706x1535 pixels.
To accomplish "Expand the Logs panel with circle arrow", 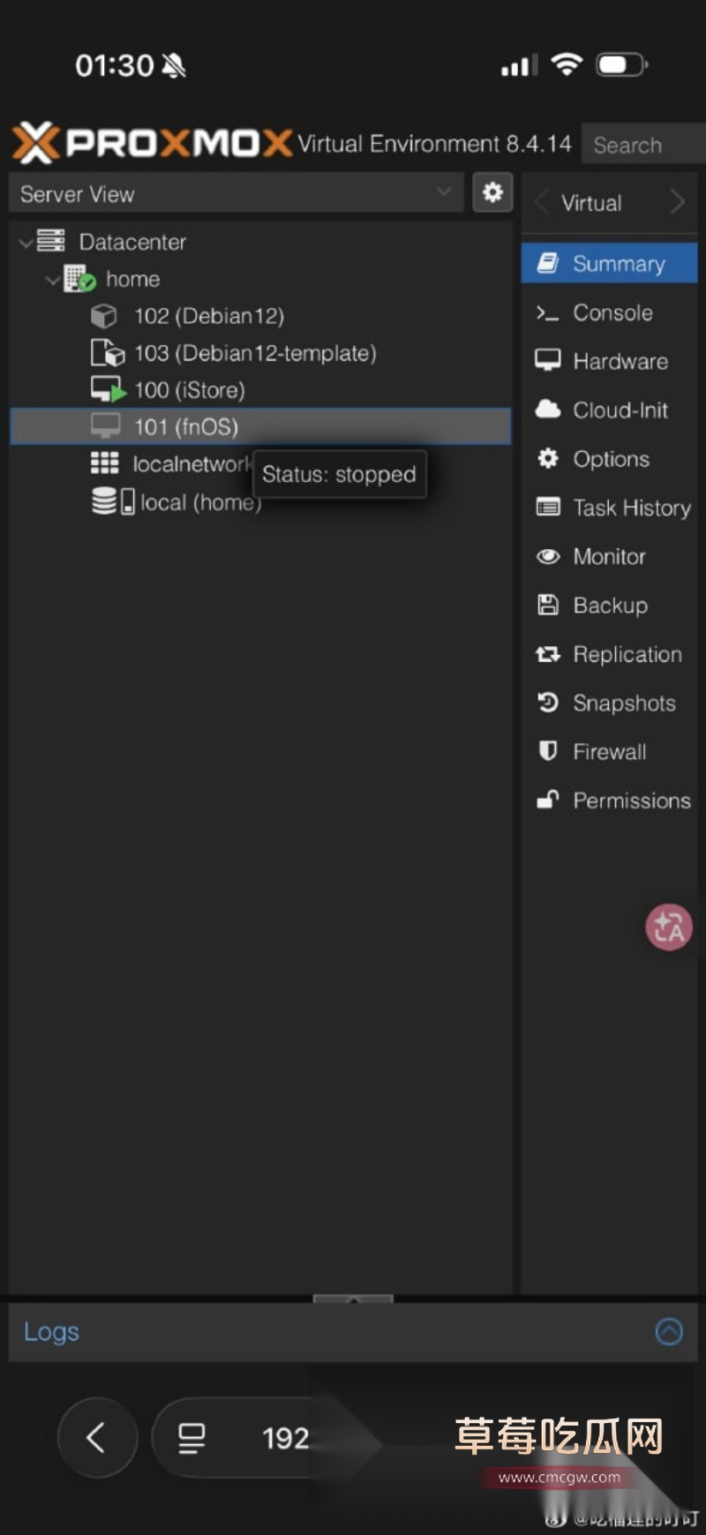I will (x=669, y=1331).
